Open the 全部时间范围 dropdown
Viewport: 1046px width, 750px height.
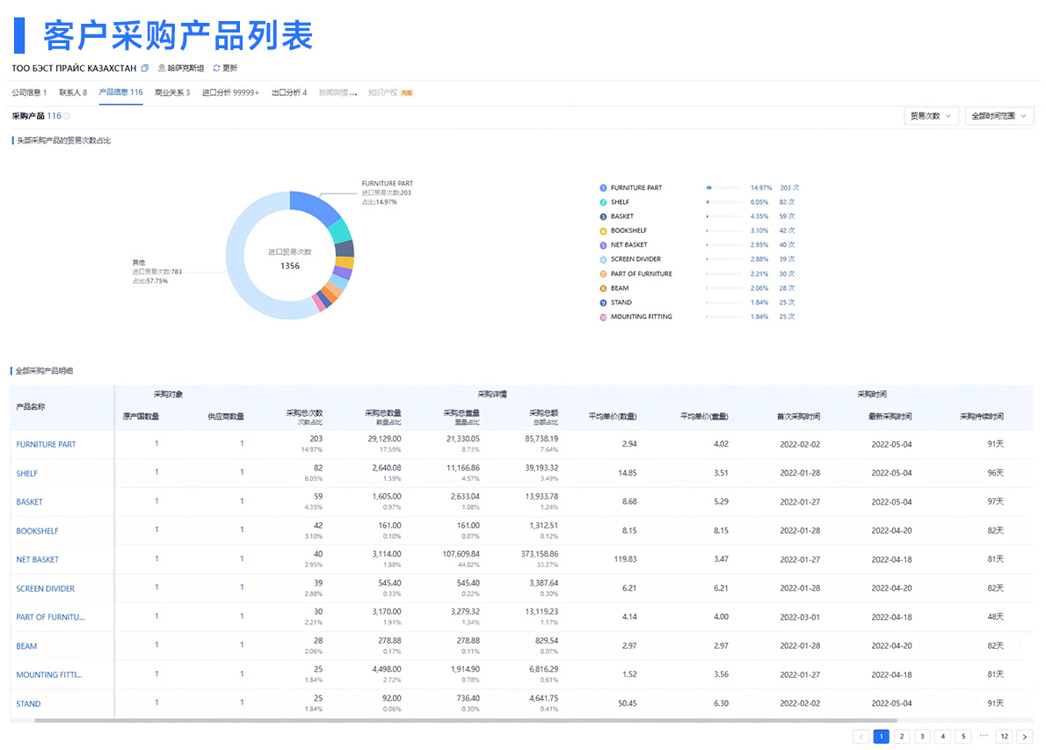click(999, 116)
